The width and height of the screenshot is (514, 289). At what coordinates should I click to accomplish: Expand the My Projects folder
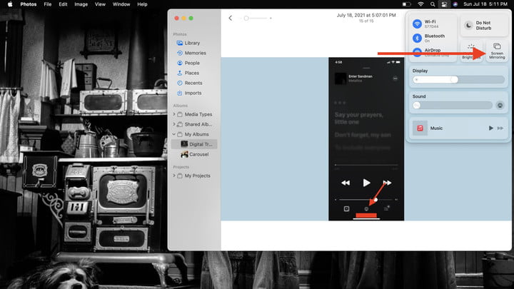tap(173, 176)
